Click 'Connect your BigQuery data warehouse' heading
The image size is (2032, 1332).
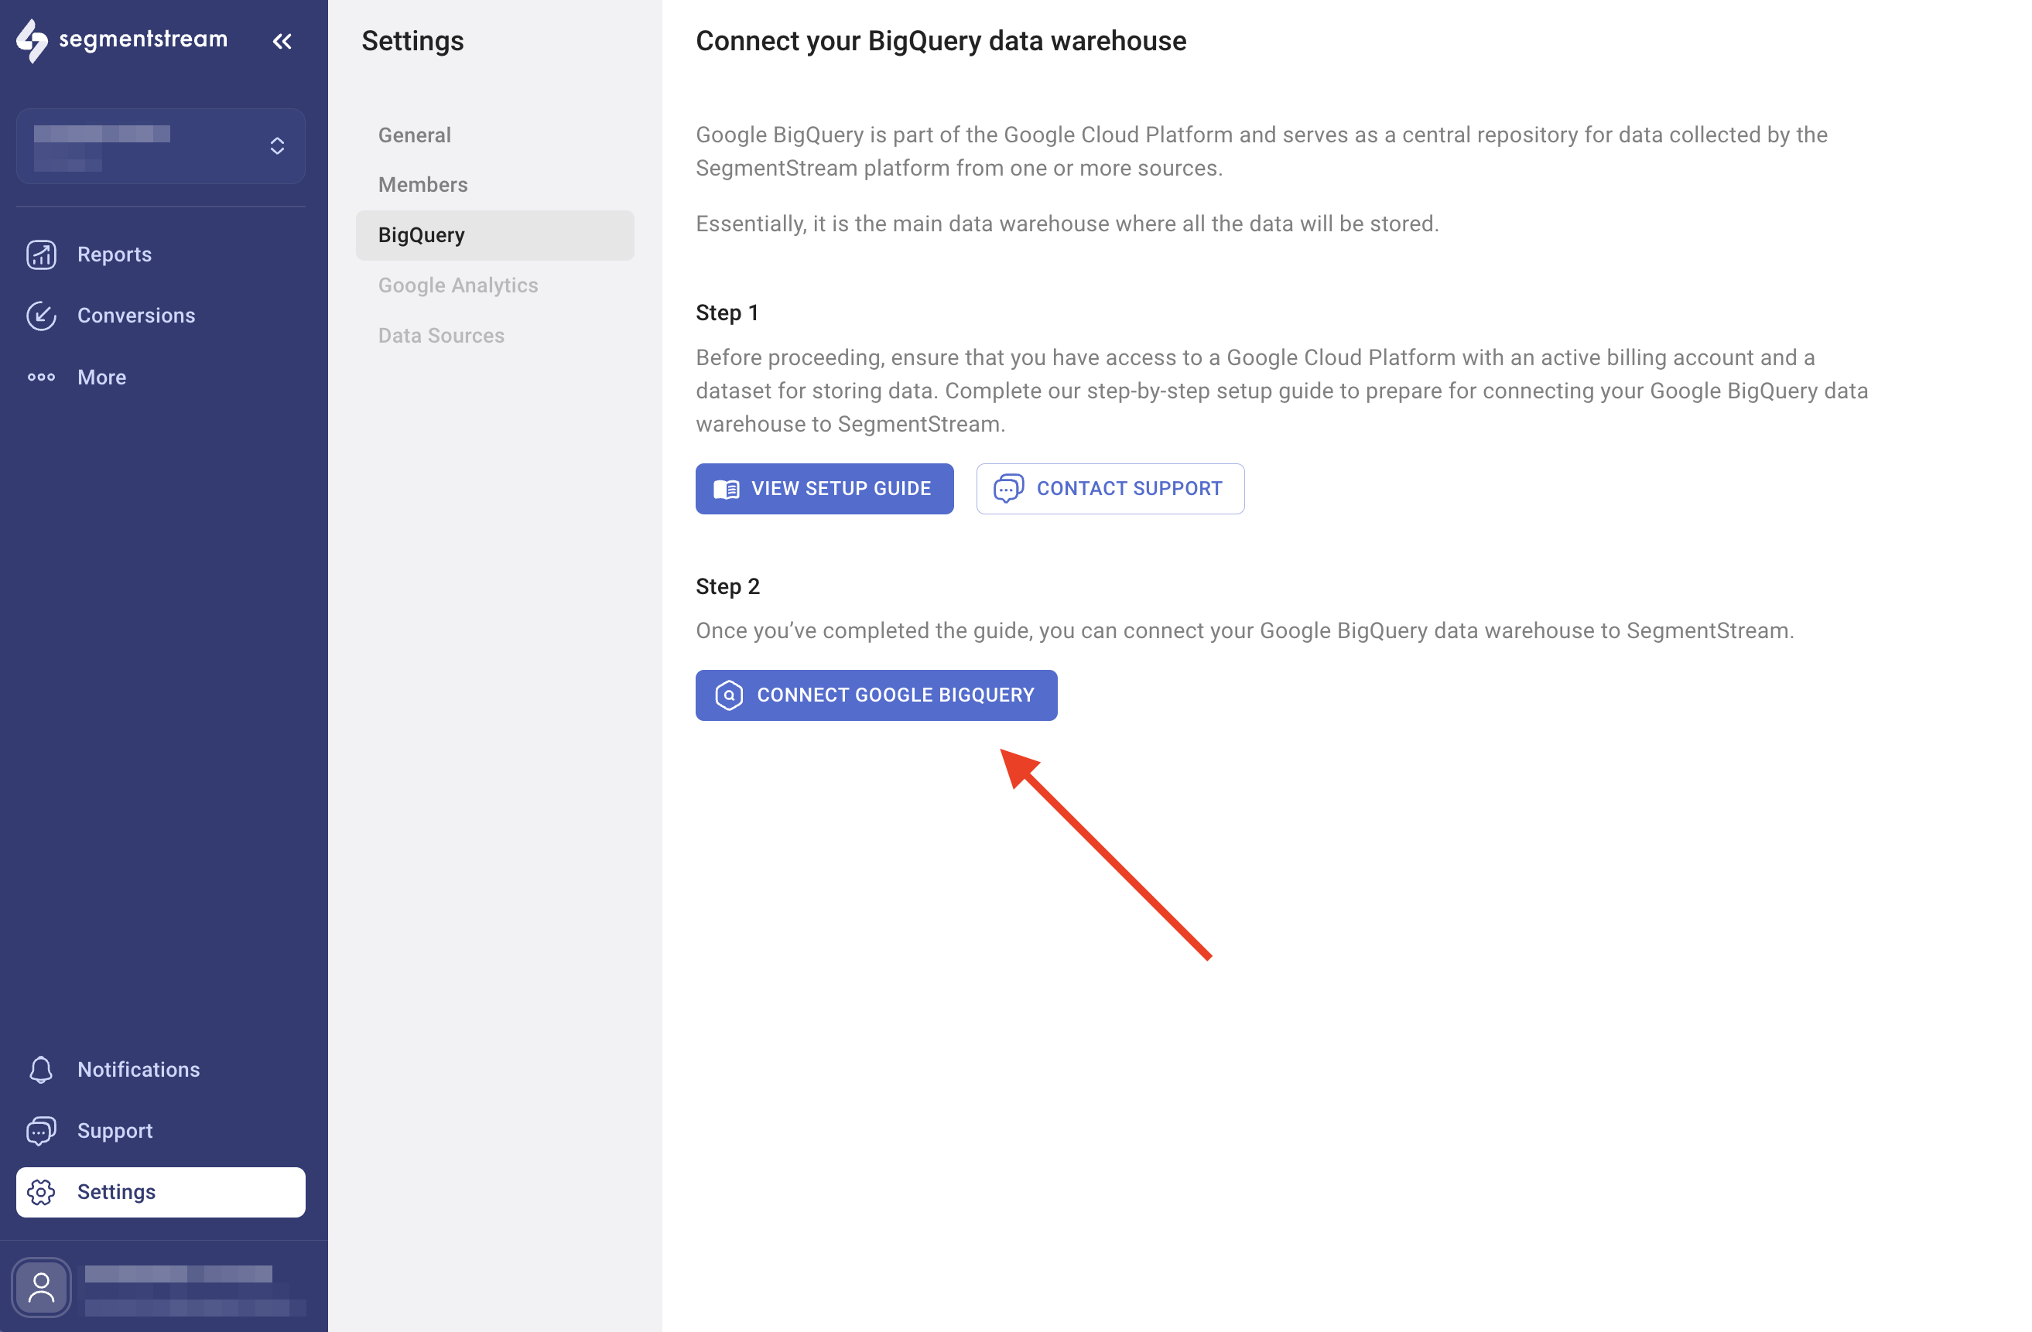pyautogui.click(x=941, y=41)
